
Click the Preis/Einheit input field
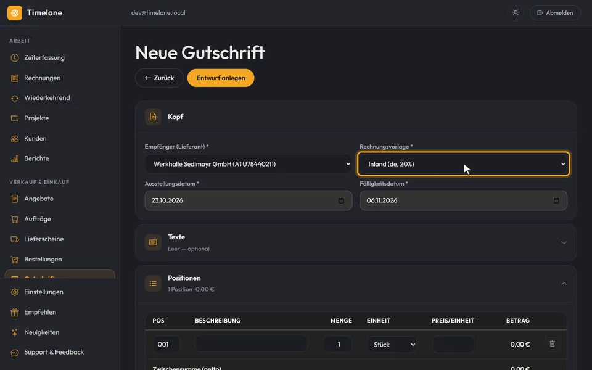point(453,344)
